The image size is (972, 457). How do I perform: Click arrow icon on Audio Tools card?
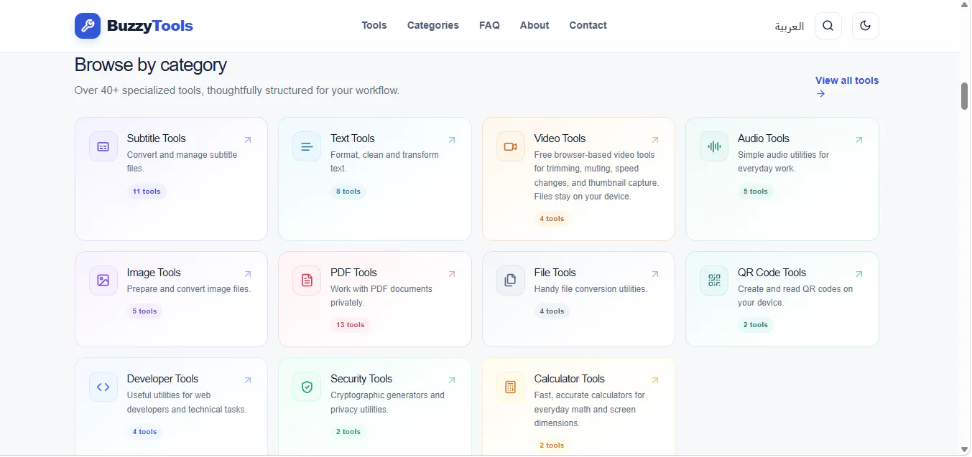(x=859, y=140)
